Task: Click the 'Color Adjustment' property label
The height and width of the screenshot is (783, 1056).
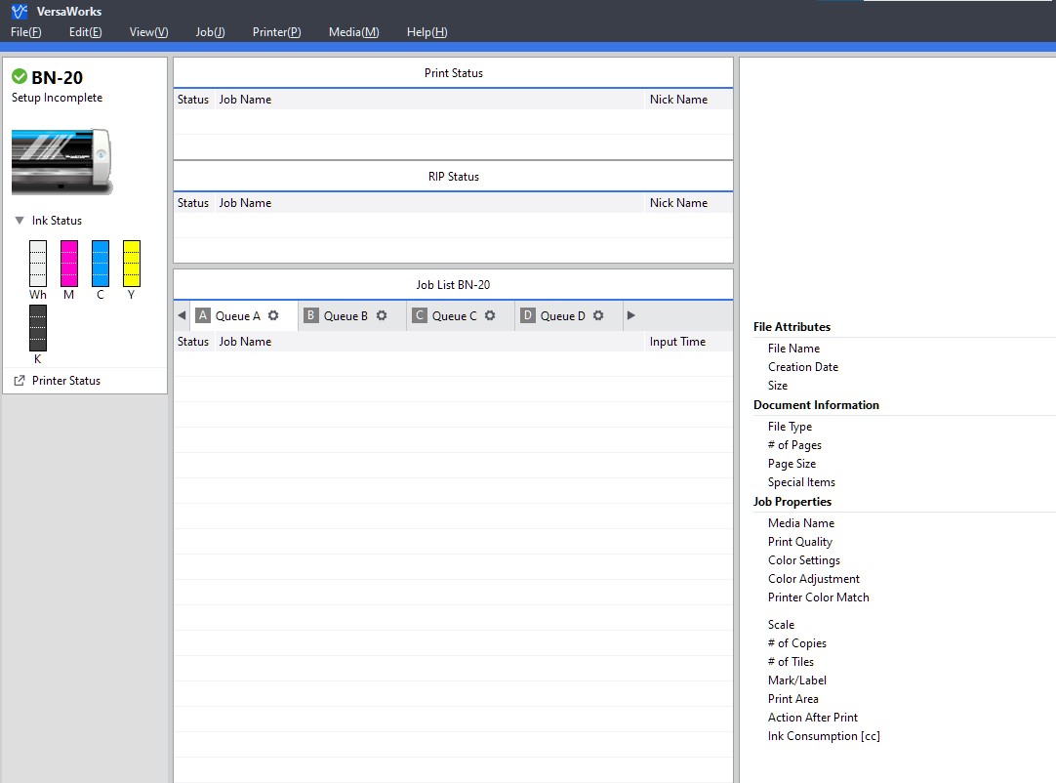Action: click(x=814, y=579)
